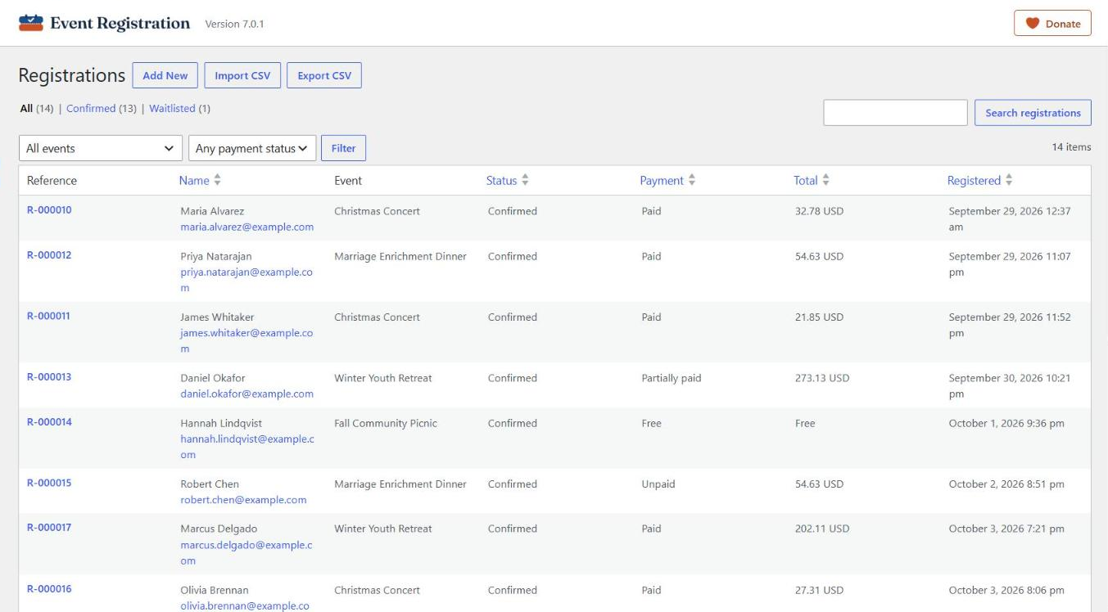Open the Any payment status dropdown

point(252,148)
